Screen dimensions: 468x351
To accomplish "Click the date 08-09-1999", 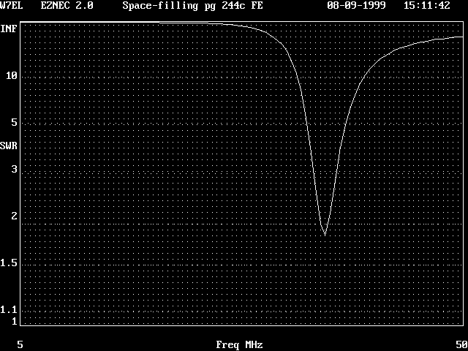I will [356, 6].
